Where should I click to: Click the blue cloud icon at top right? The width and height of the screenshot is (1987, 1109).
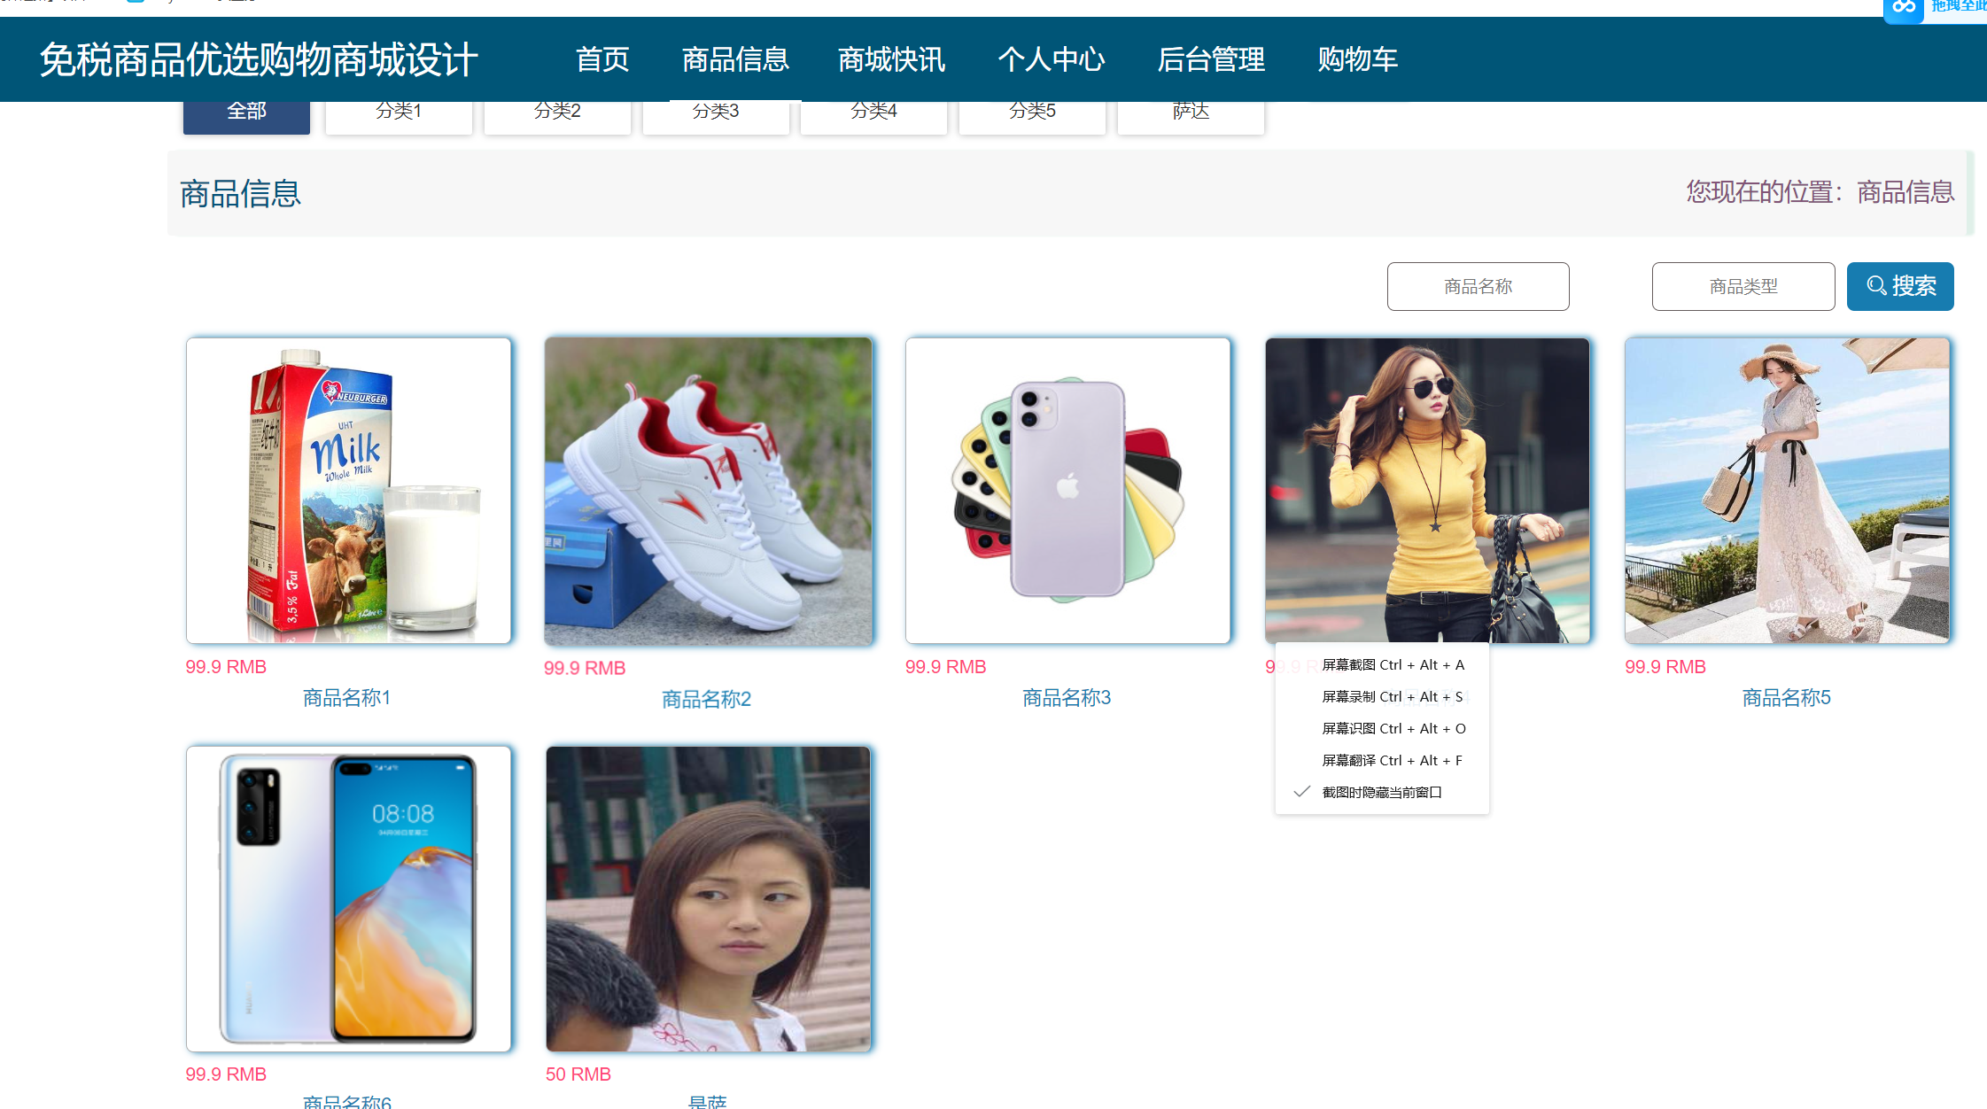click(x=1904, y=8)
